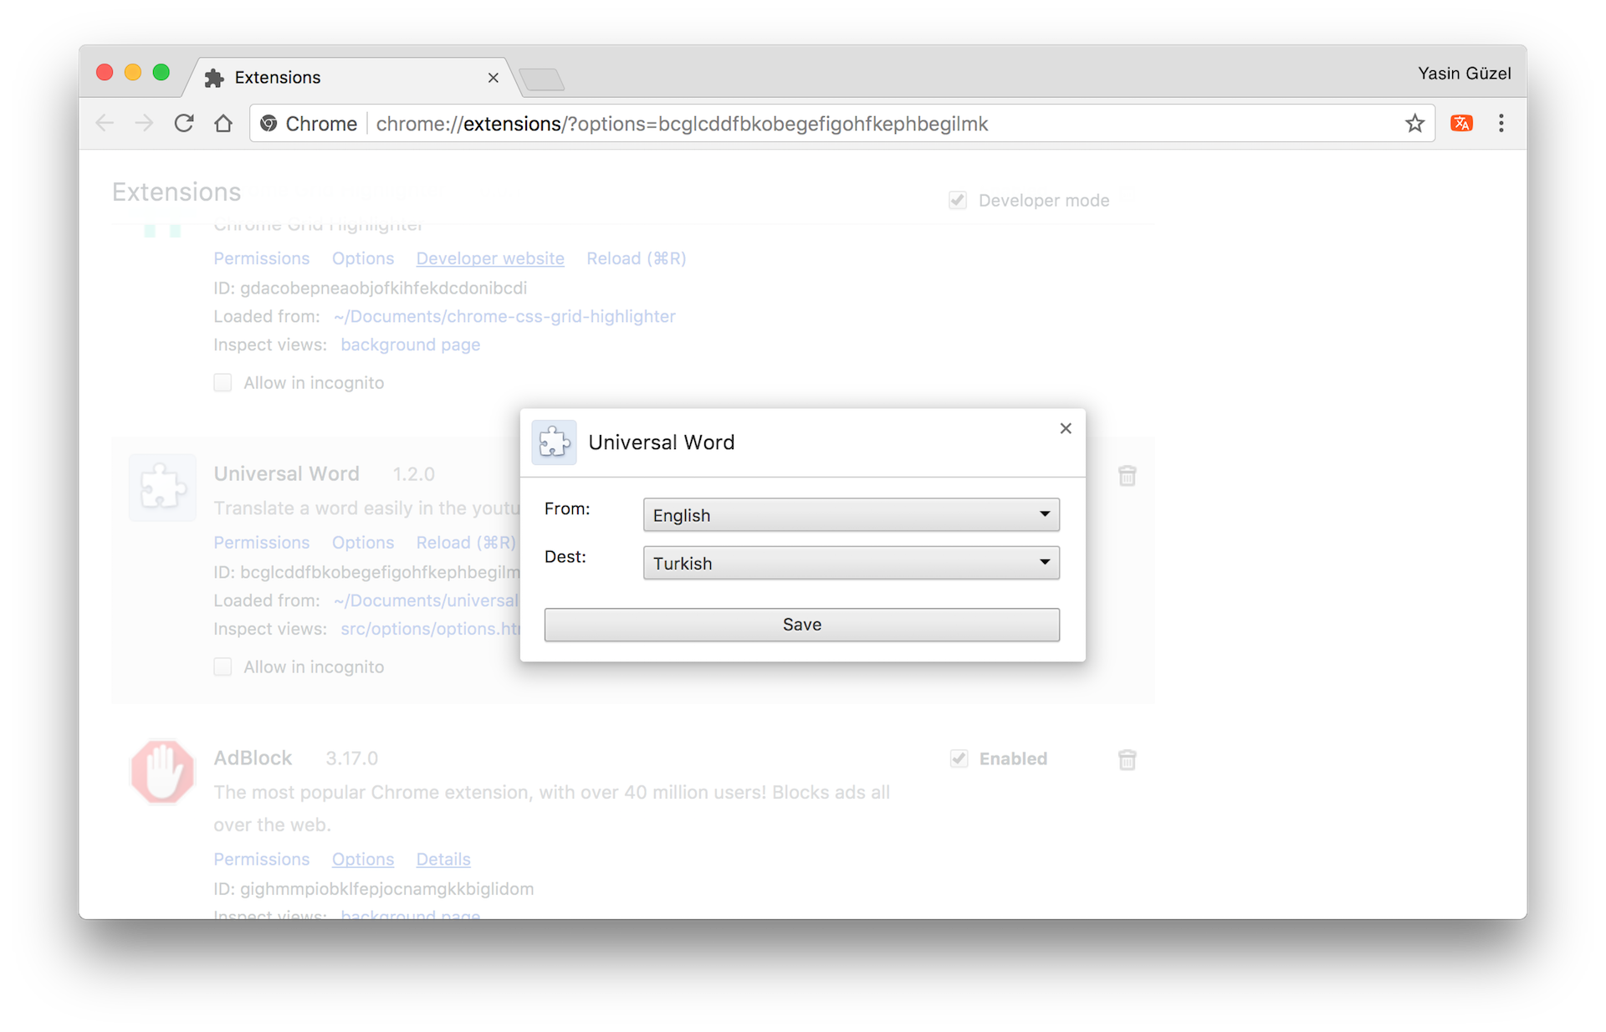Toggle the AdBlock Enabled checkbox
Viewport: 1606px width, 1032px height.
coord(959,759)
